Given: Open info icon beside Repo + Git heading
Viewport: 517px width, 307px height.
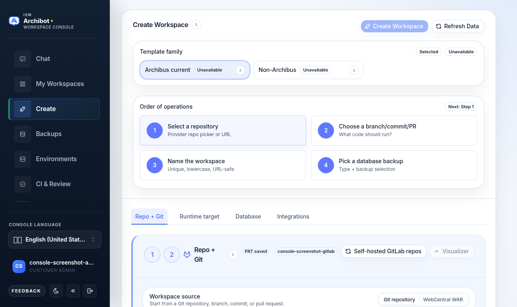Looking at the screenshot, I should click(233, 254).
